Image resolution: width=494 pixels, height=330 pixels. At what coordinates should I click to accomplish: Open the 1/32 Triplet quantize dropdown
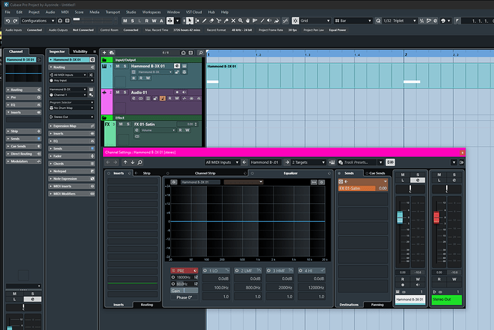pos(399,21)
